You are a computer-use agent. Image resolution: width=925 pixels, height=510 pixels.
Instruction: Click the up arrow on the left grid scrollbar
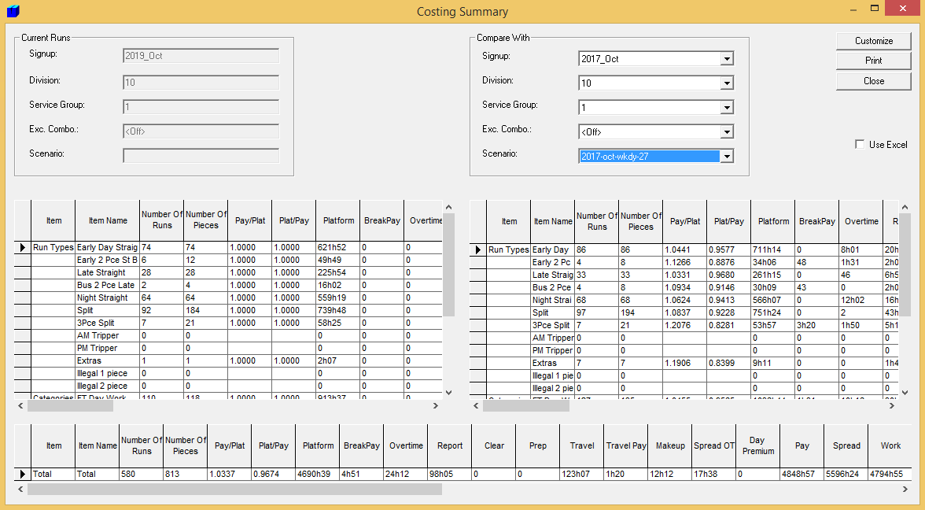pos(448,206)
